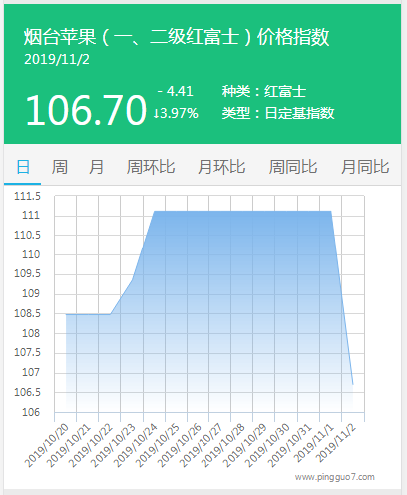
Task: Switch to the 周 weekly tab
Action: click(x=60, y=167)
